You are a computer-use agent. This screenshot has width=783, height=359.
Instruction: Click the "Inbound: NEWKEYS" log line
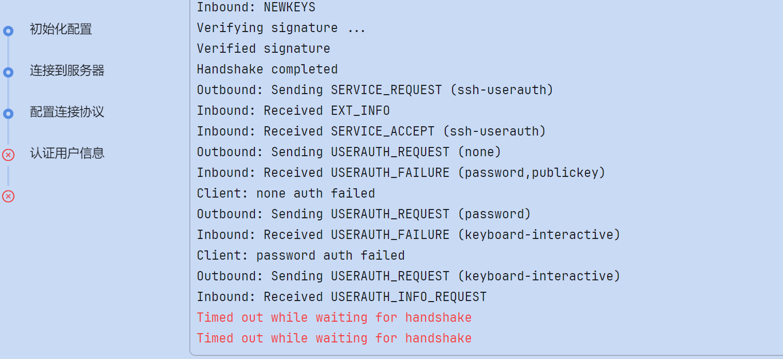coord(256,7)
